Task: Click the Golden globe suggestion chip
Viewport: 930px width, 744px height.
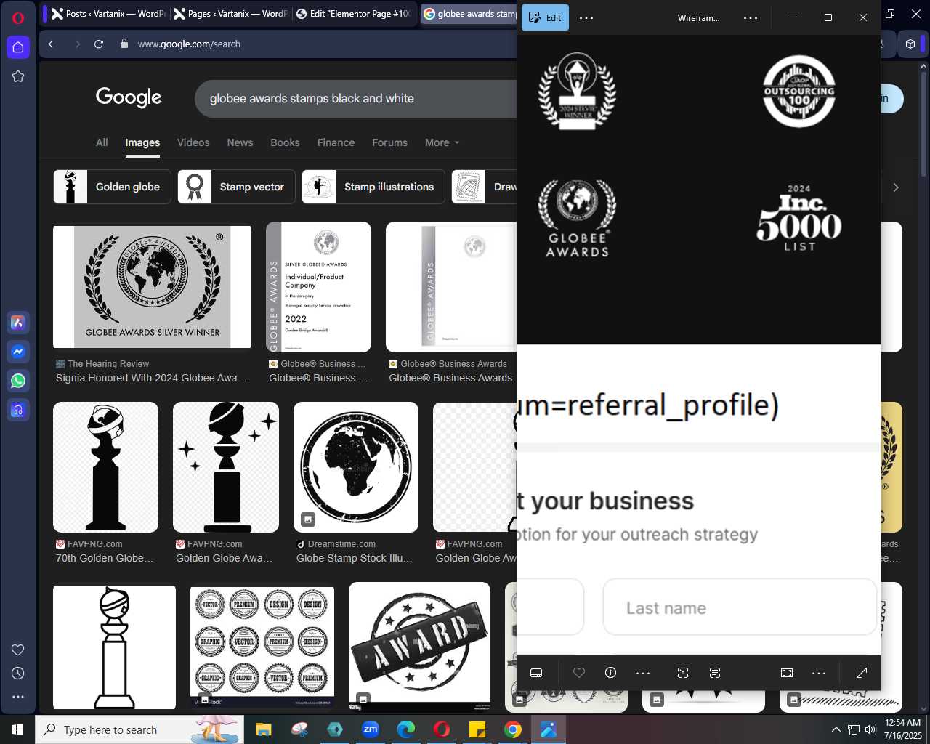Action: tap(113, 187)
